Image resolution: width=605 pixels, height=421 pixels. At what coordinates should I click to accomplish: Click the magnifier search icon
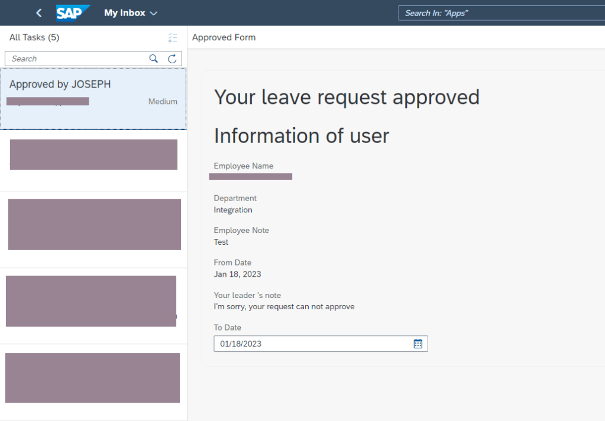point(154,59)
